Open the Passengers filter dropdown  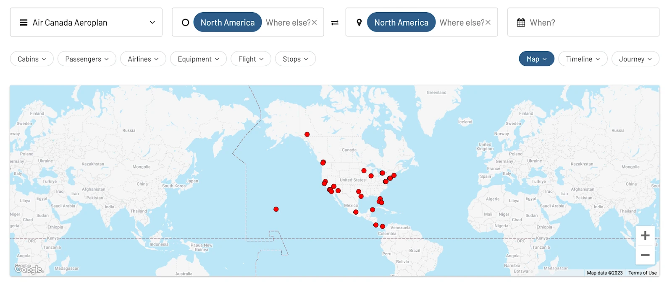87,59
